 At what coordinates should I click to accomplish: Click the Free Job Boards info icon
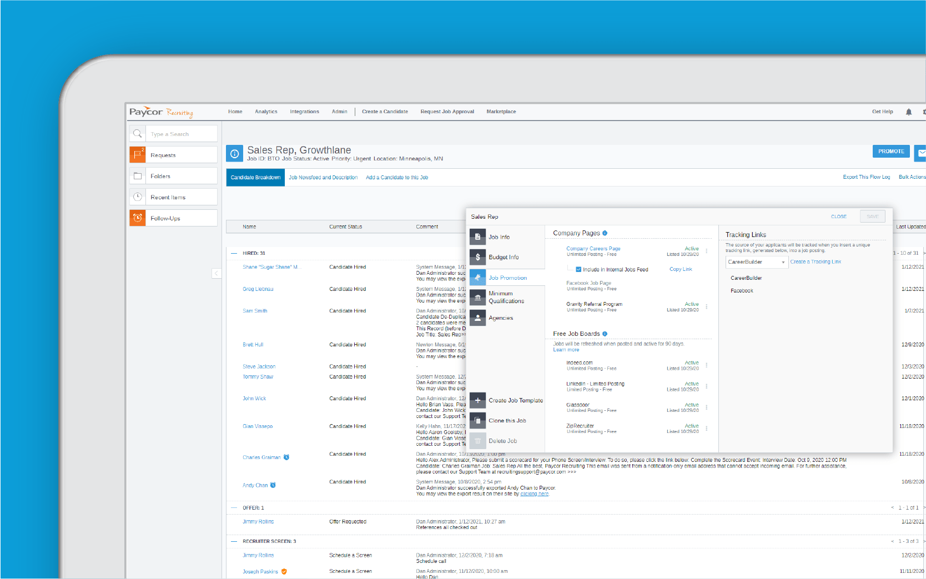[605, 334]
